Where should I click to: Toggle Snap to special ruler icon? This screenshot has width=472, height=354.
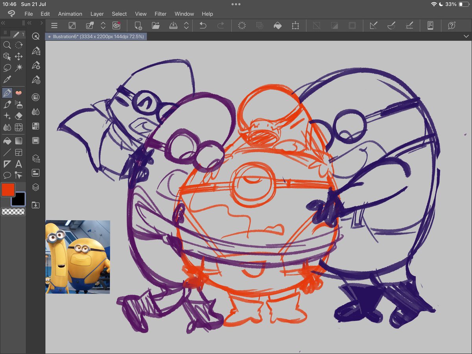click(391, 26)
